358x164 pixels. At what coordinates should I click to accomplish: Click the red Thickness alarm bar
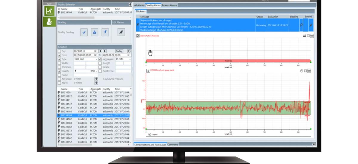(228, 61)
